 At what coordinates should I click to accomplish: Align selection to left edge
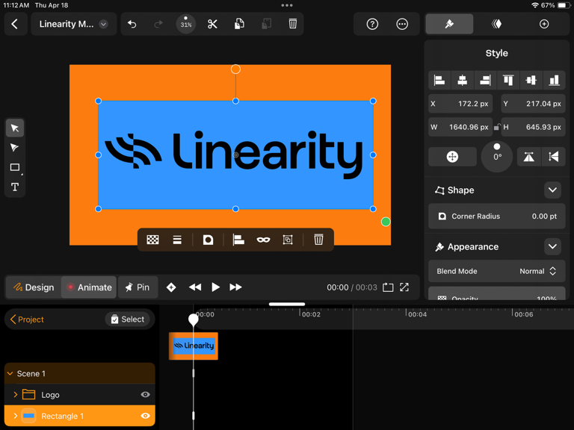[x=439, y=80]
